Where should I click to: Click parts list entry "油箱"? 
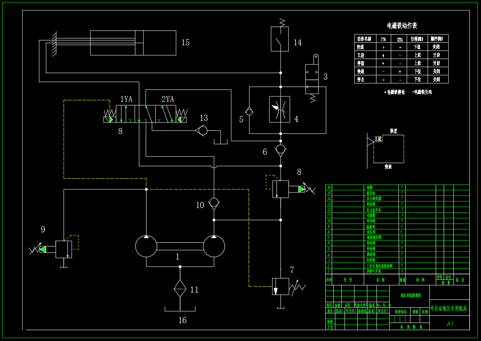[369, 187]
